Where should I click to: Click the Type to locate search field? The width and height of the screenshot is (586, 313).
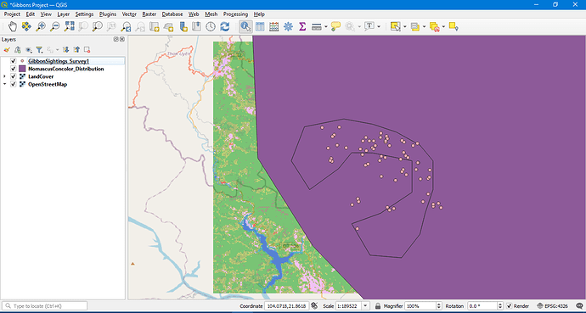(46, 306)
